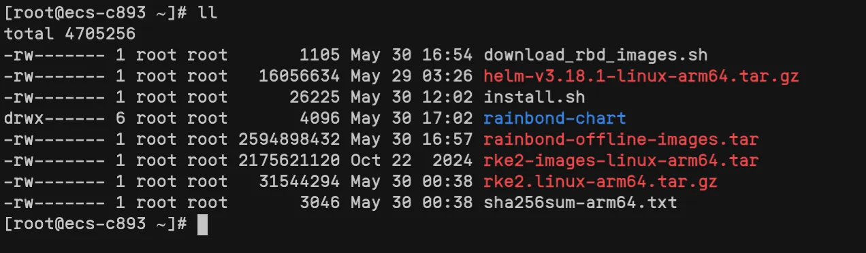
Task: Click the 'll' command text
Action: (x=208, y=13)
